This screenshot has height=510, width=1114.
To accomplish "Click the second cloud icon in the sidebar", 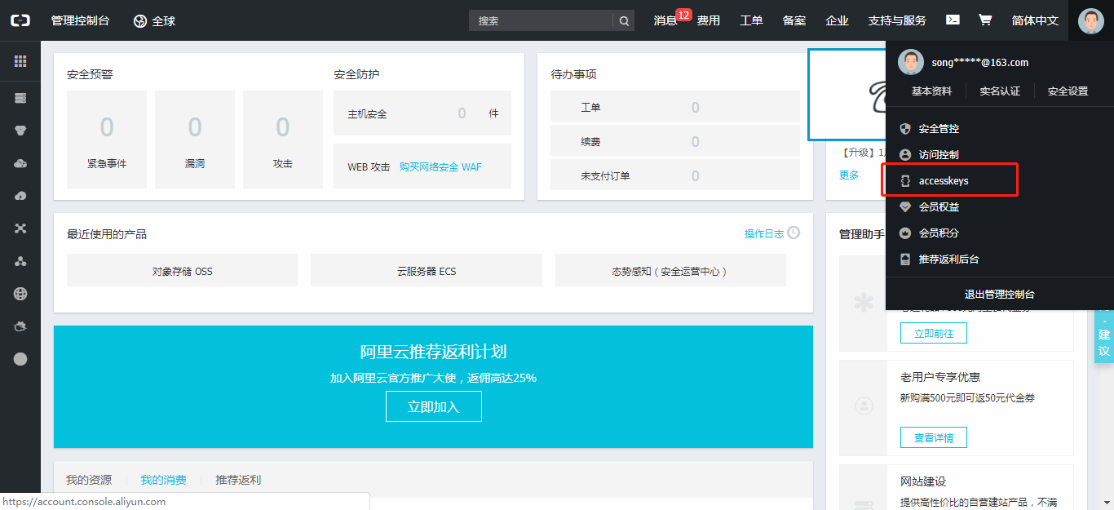I will (x=20, y=196).
